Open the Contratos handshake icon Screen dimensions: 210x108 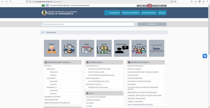coord(69,48)
